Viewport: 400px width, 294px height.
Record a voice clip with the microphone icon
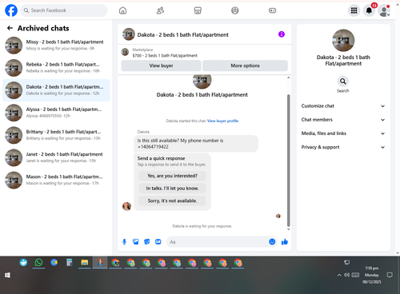[x=124, y=242]
